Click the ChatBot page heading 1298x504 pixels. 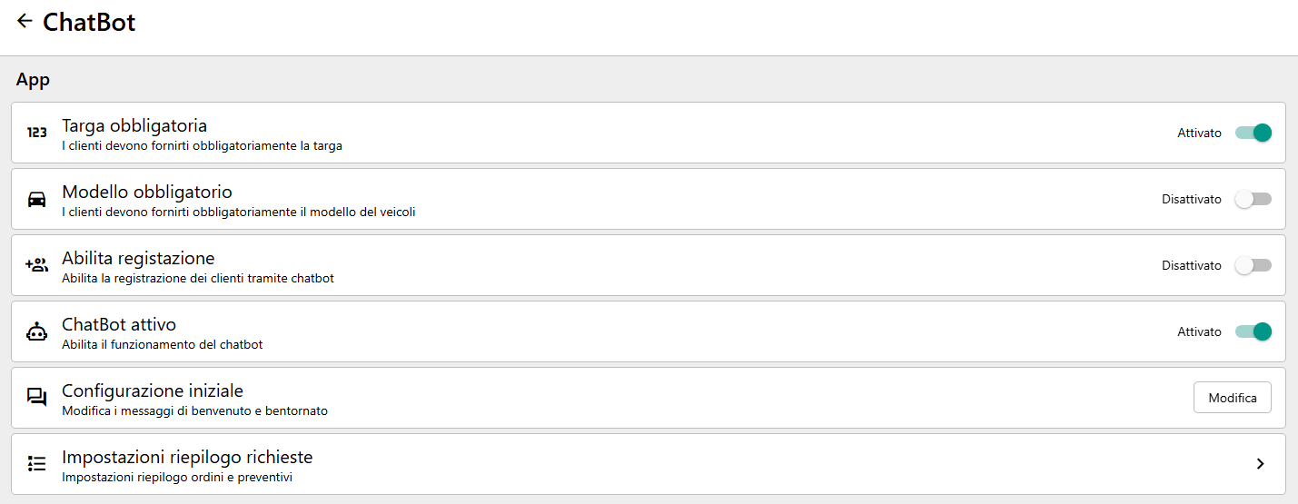[x=89, y=22]
